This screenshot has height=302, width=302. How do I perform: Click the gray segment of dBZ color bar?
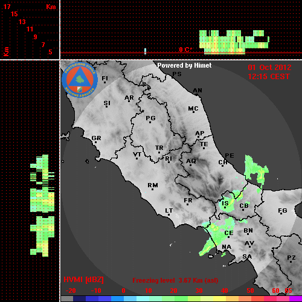click(x=67, y=298)
